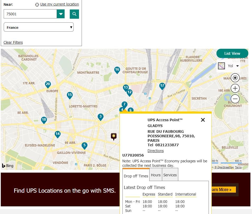Click the GLADYS location name
Viewport: 252px width, 214px height.
tap(155, 126)
